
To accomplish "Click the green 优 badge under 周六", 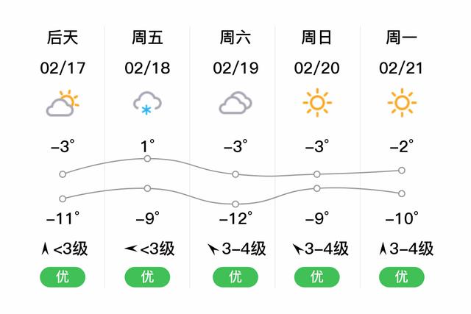I will pos(235,276).
